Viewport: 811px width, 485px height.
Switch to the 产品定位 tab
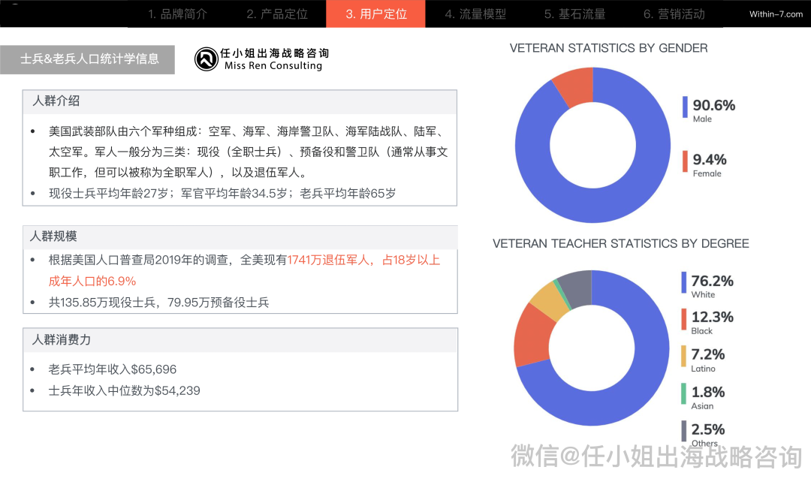click(276, 14)
